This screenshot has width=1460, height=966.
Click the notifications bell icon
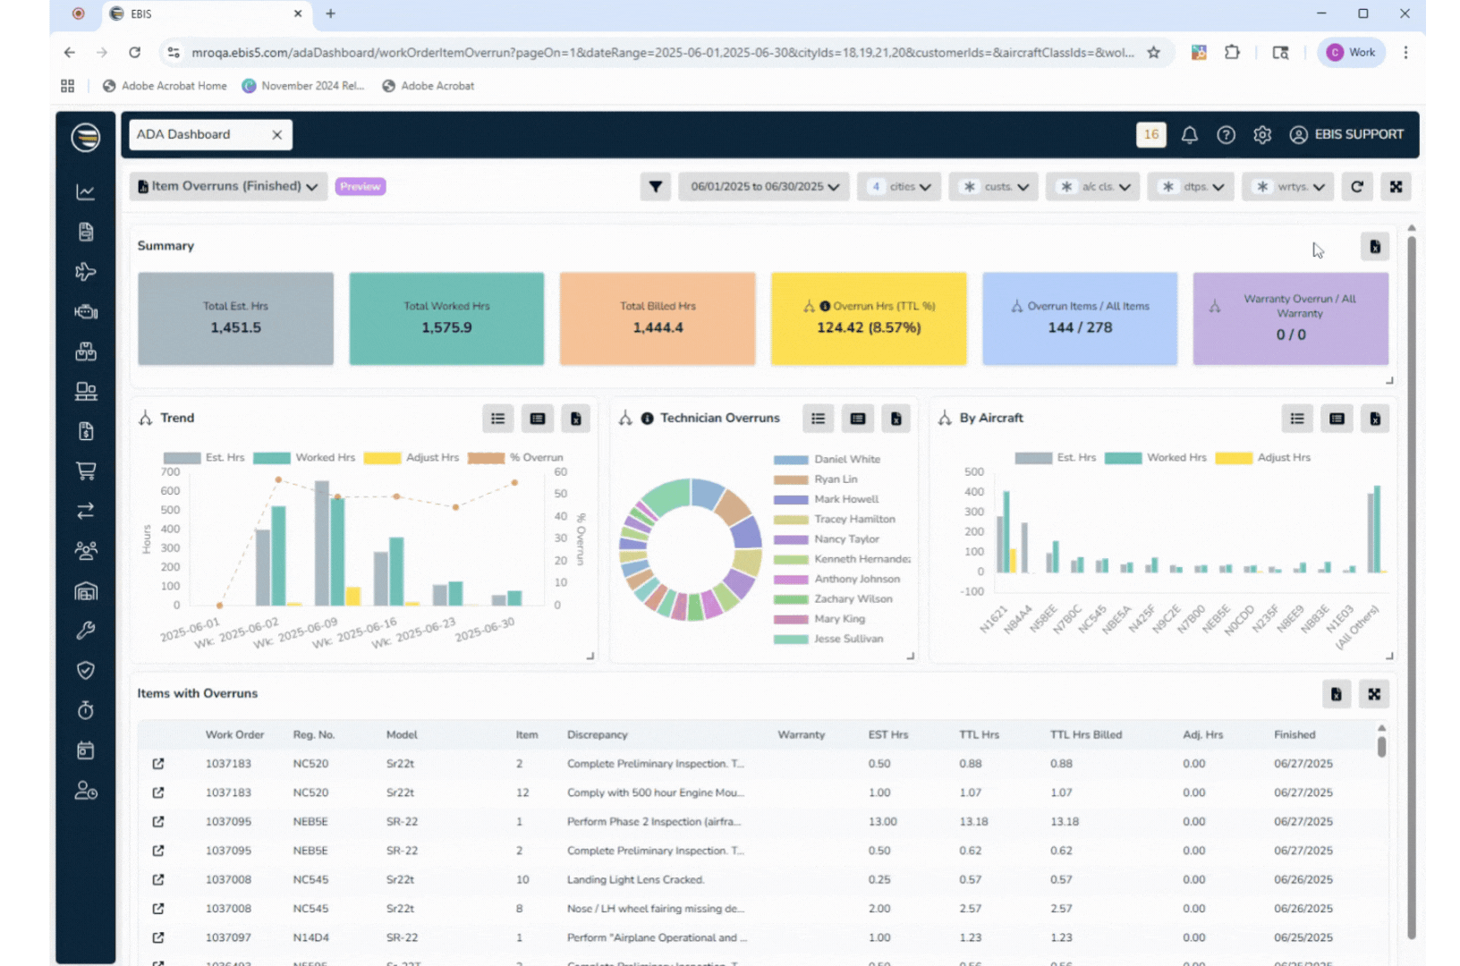click(1189, 134)
